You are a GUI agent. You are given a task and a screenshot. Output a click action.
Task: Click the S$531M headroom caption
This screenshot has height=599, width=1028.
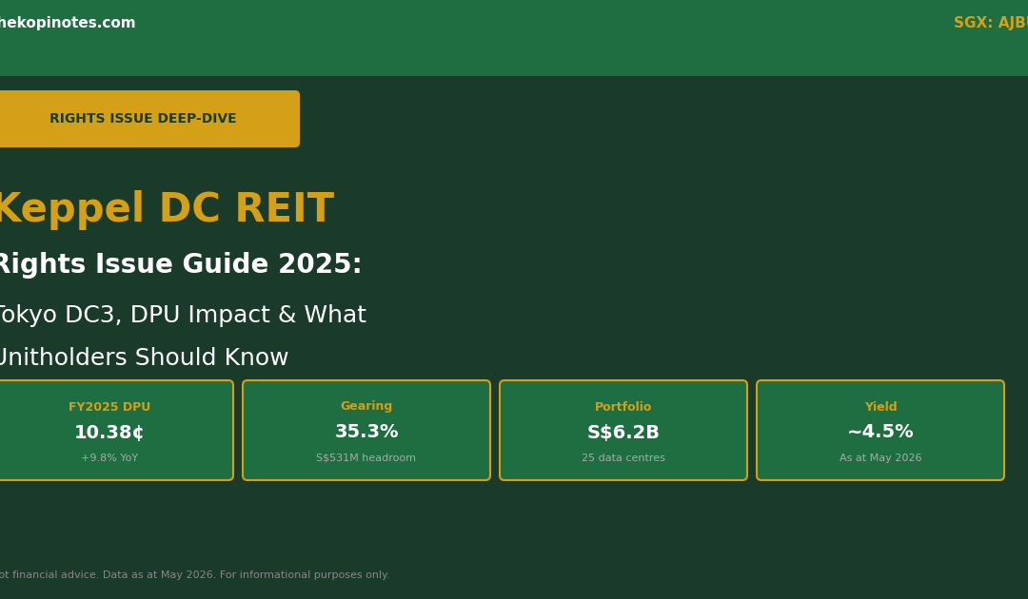(x=366, y=457)
